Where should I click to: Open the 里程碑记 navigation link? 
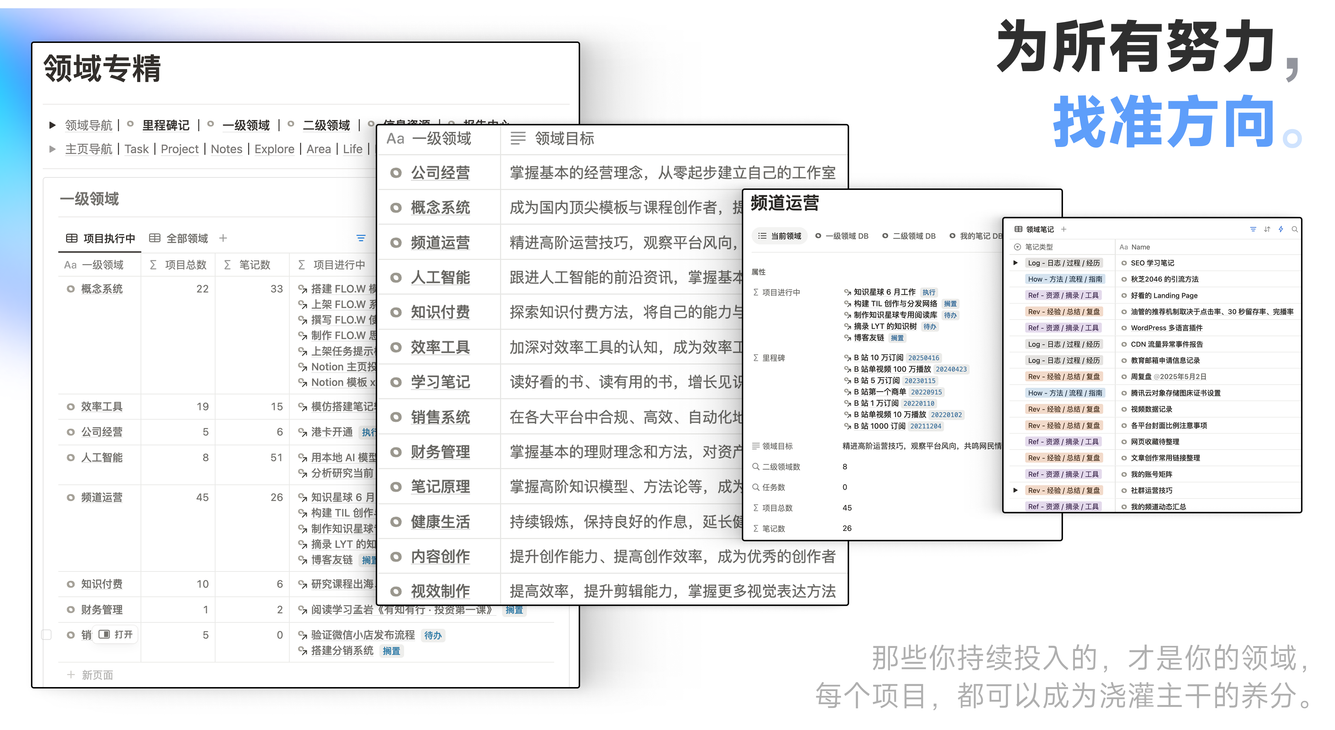tap(166, 125)
